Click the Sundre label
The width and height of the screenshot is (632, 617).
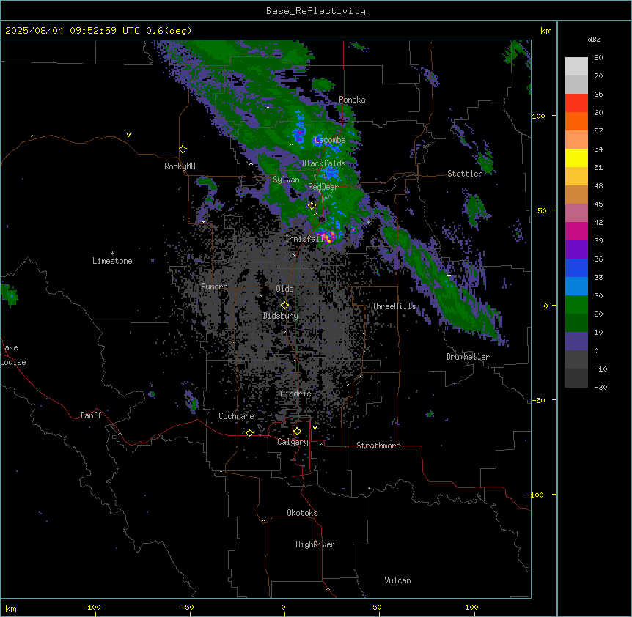(214, 287)
